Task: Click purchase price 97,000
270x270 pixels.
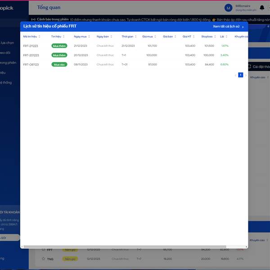Action: point(153,64)
